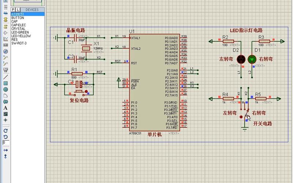Select the voltage probe tool

(5, 57)
